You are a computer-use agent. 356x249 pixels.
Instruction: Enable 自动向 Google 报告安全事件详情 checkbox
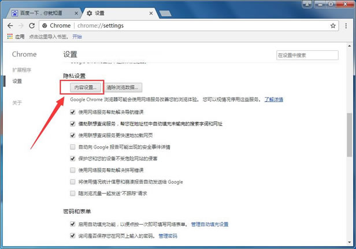click(72, 147)
